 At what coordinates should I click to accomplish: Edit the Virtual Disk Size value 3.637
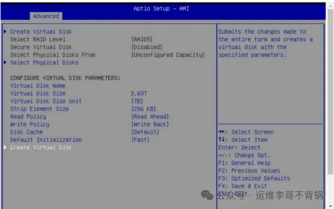tap(139, 93)
